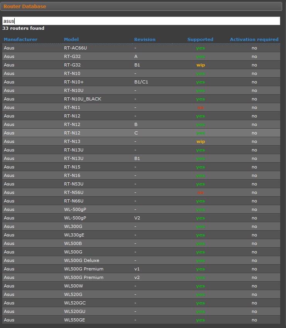Select the WL500W model cell
Viewport: 286px width, 328px height.
pyautogui.click(x=73, y=286)
